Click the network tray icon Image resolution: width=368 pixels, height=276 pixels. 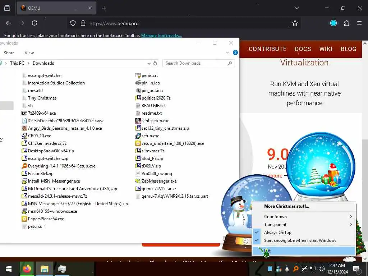(x=313, y=269)
